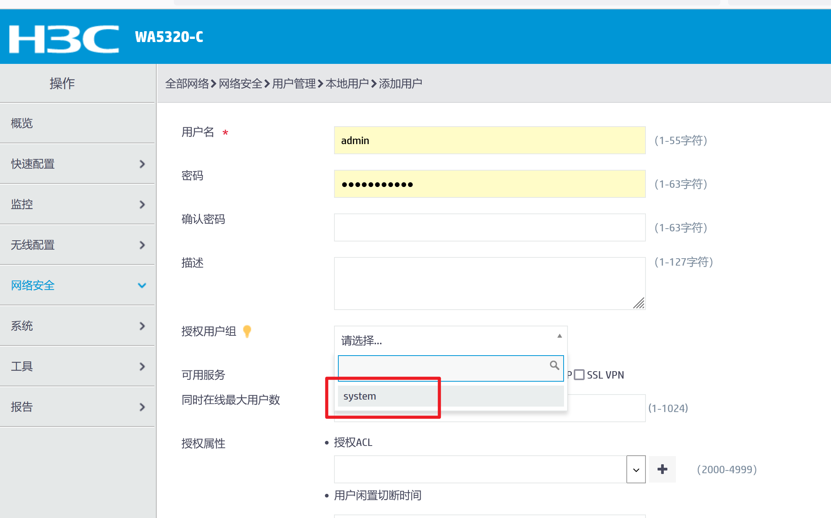Click the chevron arrow beside 工具

coord(142,366)
